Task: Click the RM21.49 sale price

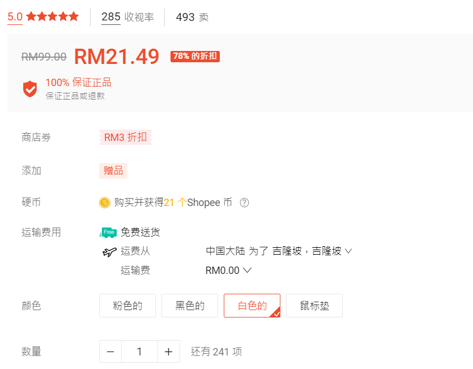Action: tap(117, 57)
